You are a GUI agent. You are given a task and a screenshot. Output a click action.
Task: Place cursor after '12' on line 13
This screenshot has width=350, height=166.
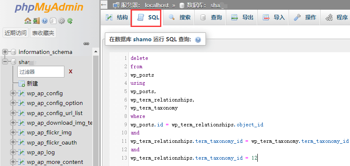click(258, 158)
